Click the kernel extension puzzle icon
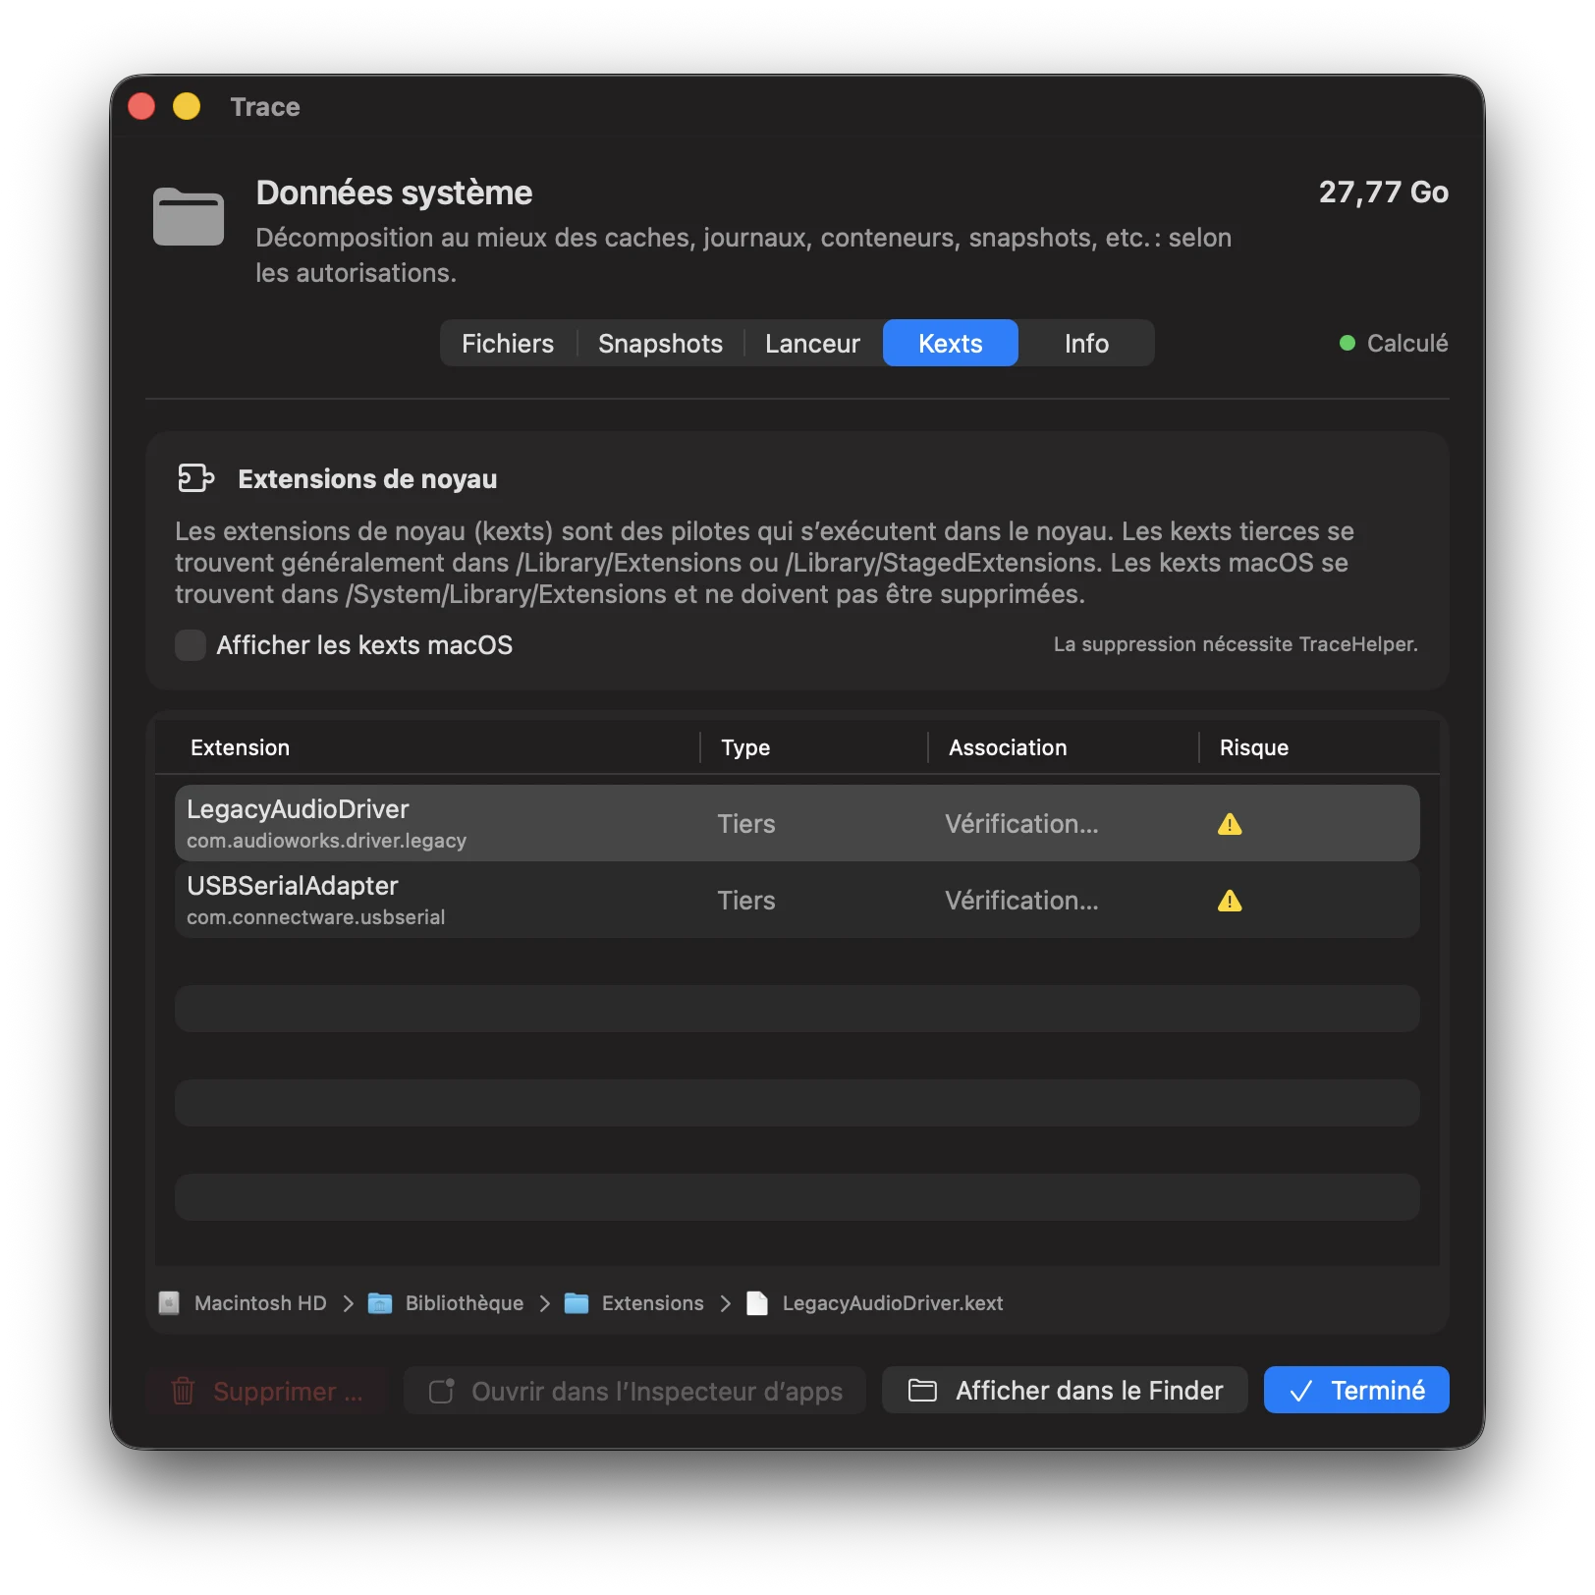The width and height of the screenshot is (1595, 1595). (x=196, y=478)
